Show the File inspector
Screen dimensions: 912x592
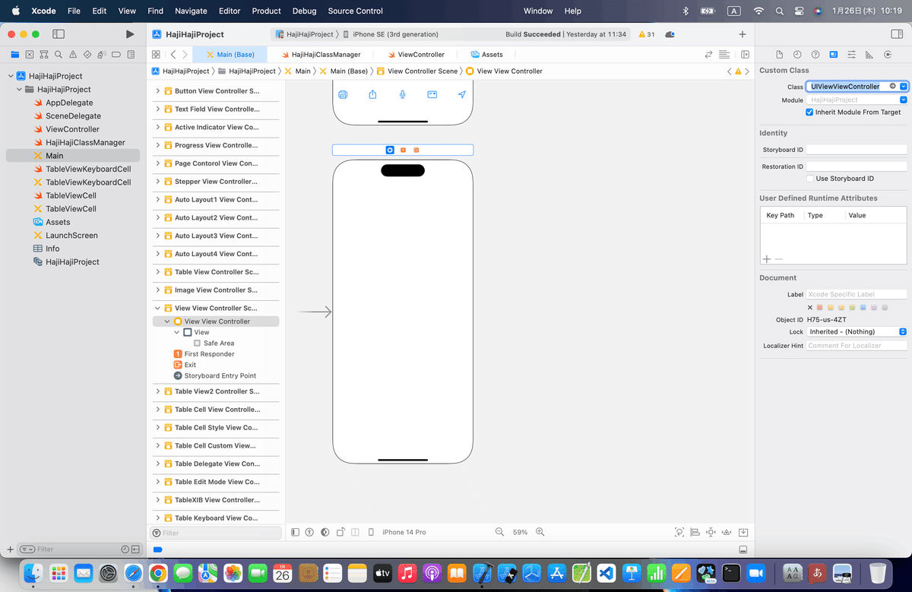[779, 55]
